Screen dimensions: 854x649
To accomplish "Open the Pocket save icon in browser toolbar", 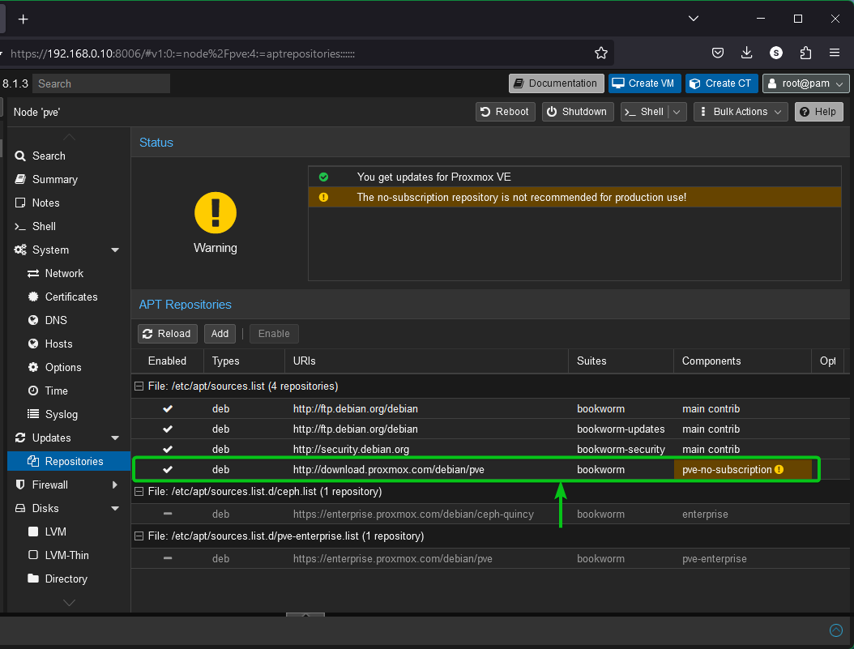I will (718, 53).
